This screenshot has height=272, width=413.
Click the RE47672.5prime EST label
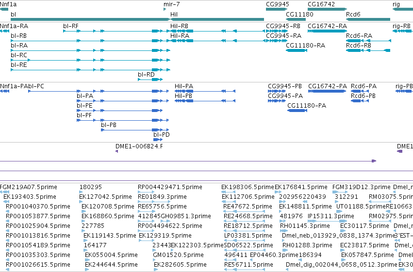tap(248, 207)
